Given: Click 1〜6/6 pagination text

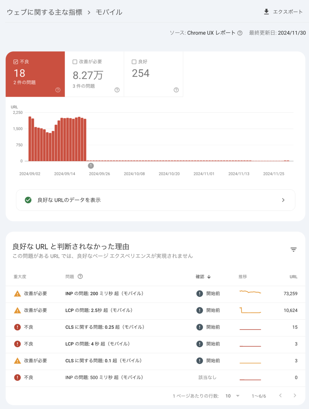Looking at the screenshot, I should pyautogui.click(x=259, y=396).
